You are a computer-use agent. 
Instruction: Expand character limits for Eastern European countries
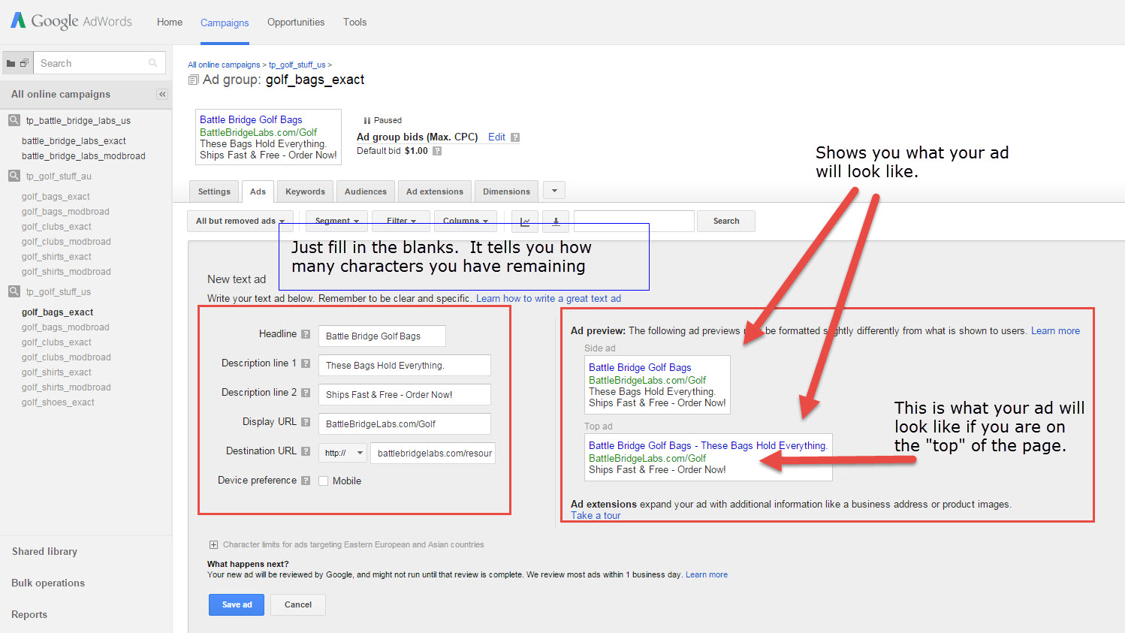[x=214, y=544]
